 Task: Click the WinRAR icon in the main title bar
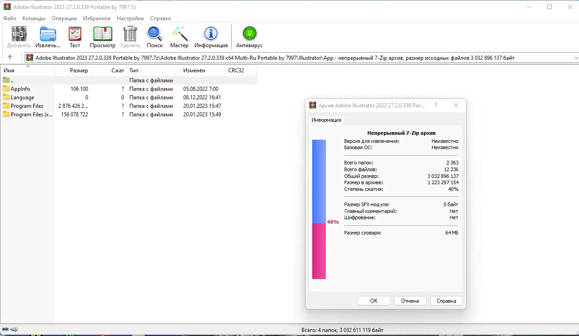pyautogui.click(x=7, y=7)
